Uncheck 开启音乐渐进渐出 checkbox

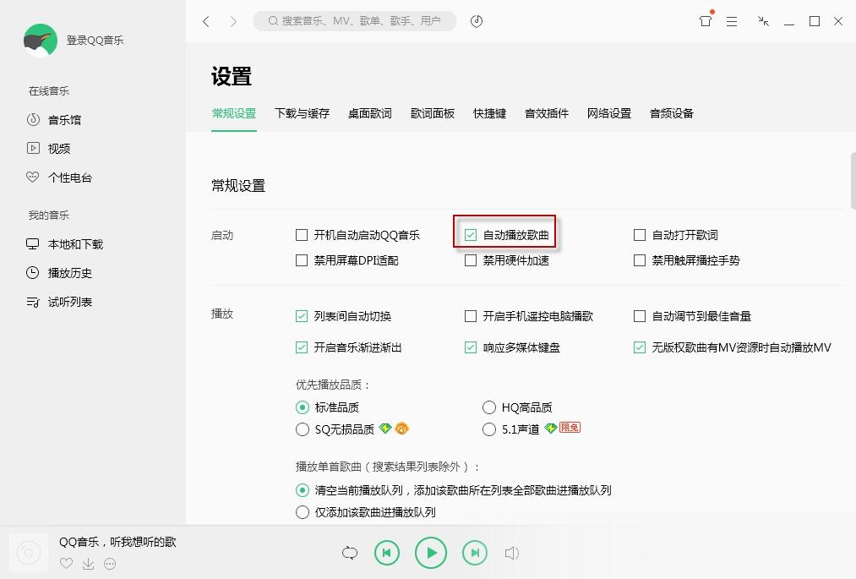[x=302, y=347]
